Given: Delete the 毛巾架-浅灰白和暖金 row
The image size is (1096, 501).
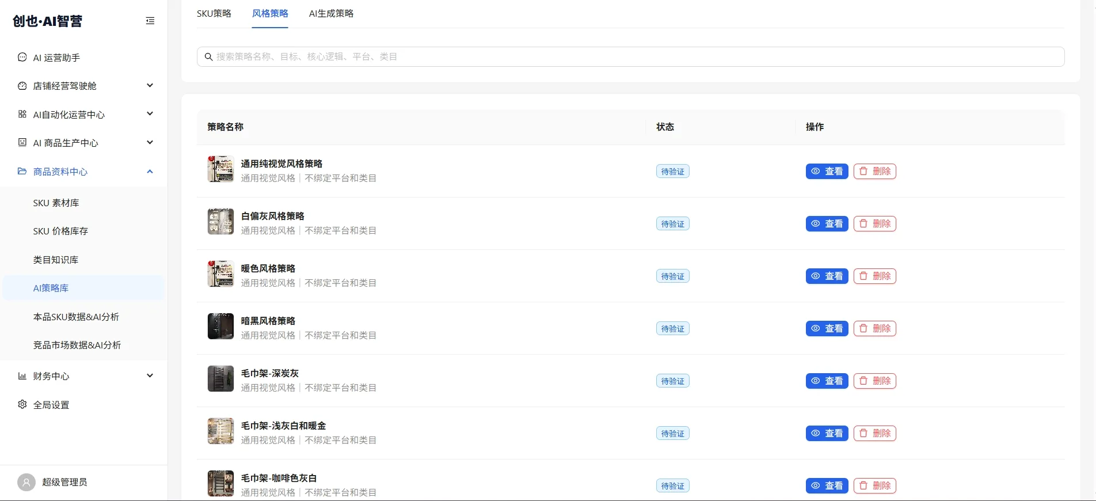Looking at the screenshot, I should (x=874, y=433).
